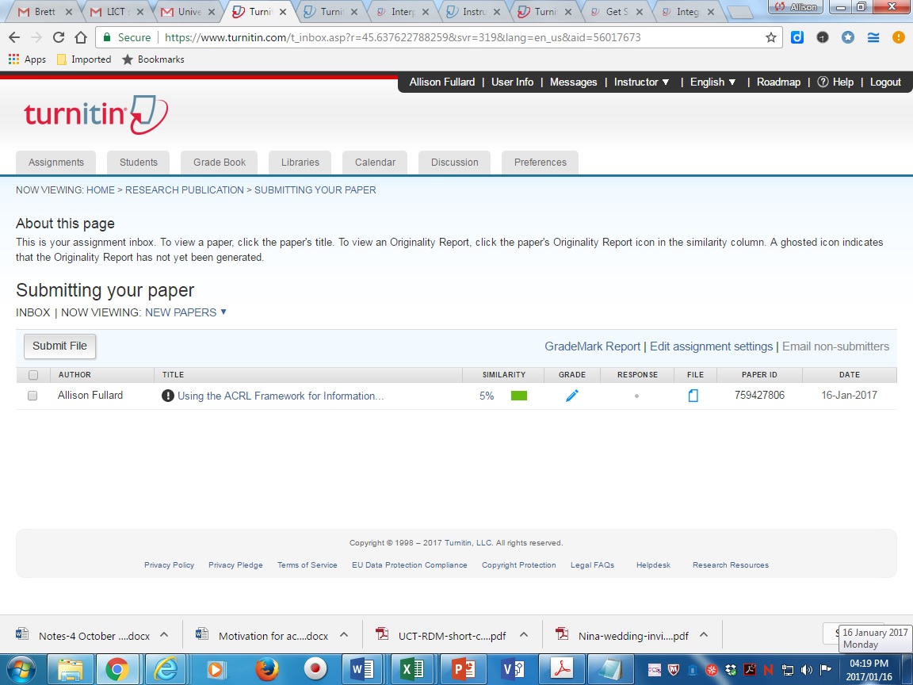Tick the checkbox for Allison Fullard
913x685 pixels.
click(32, 396)
